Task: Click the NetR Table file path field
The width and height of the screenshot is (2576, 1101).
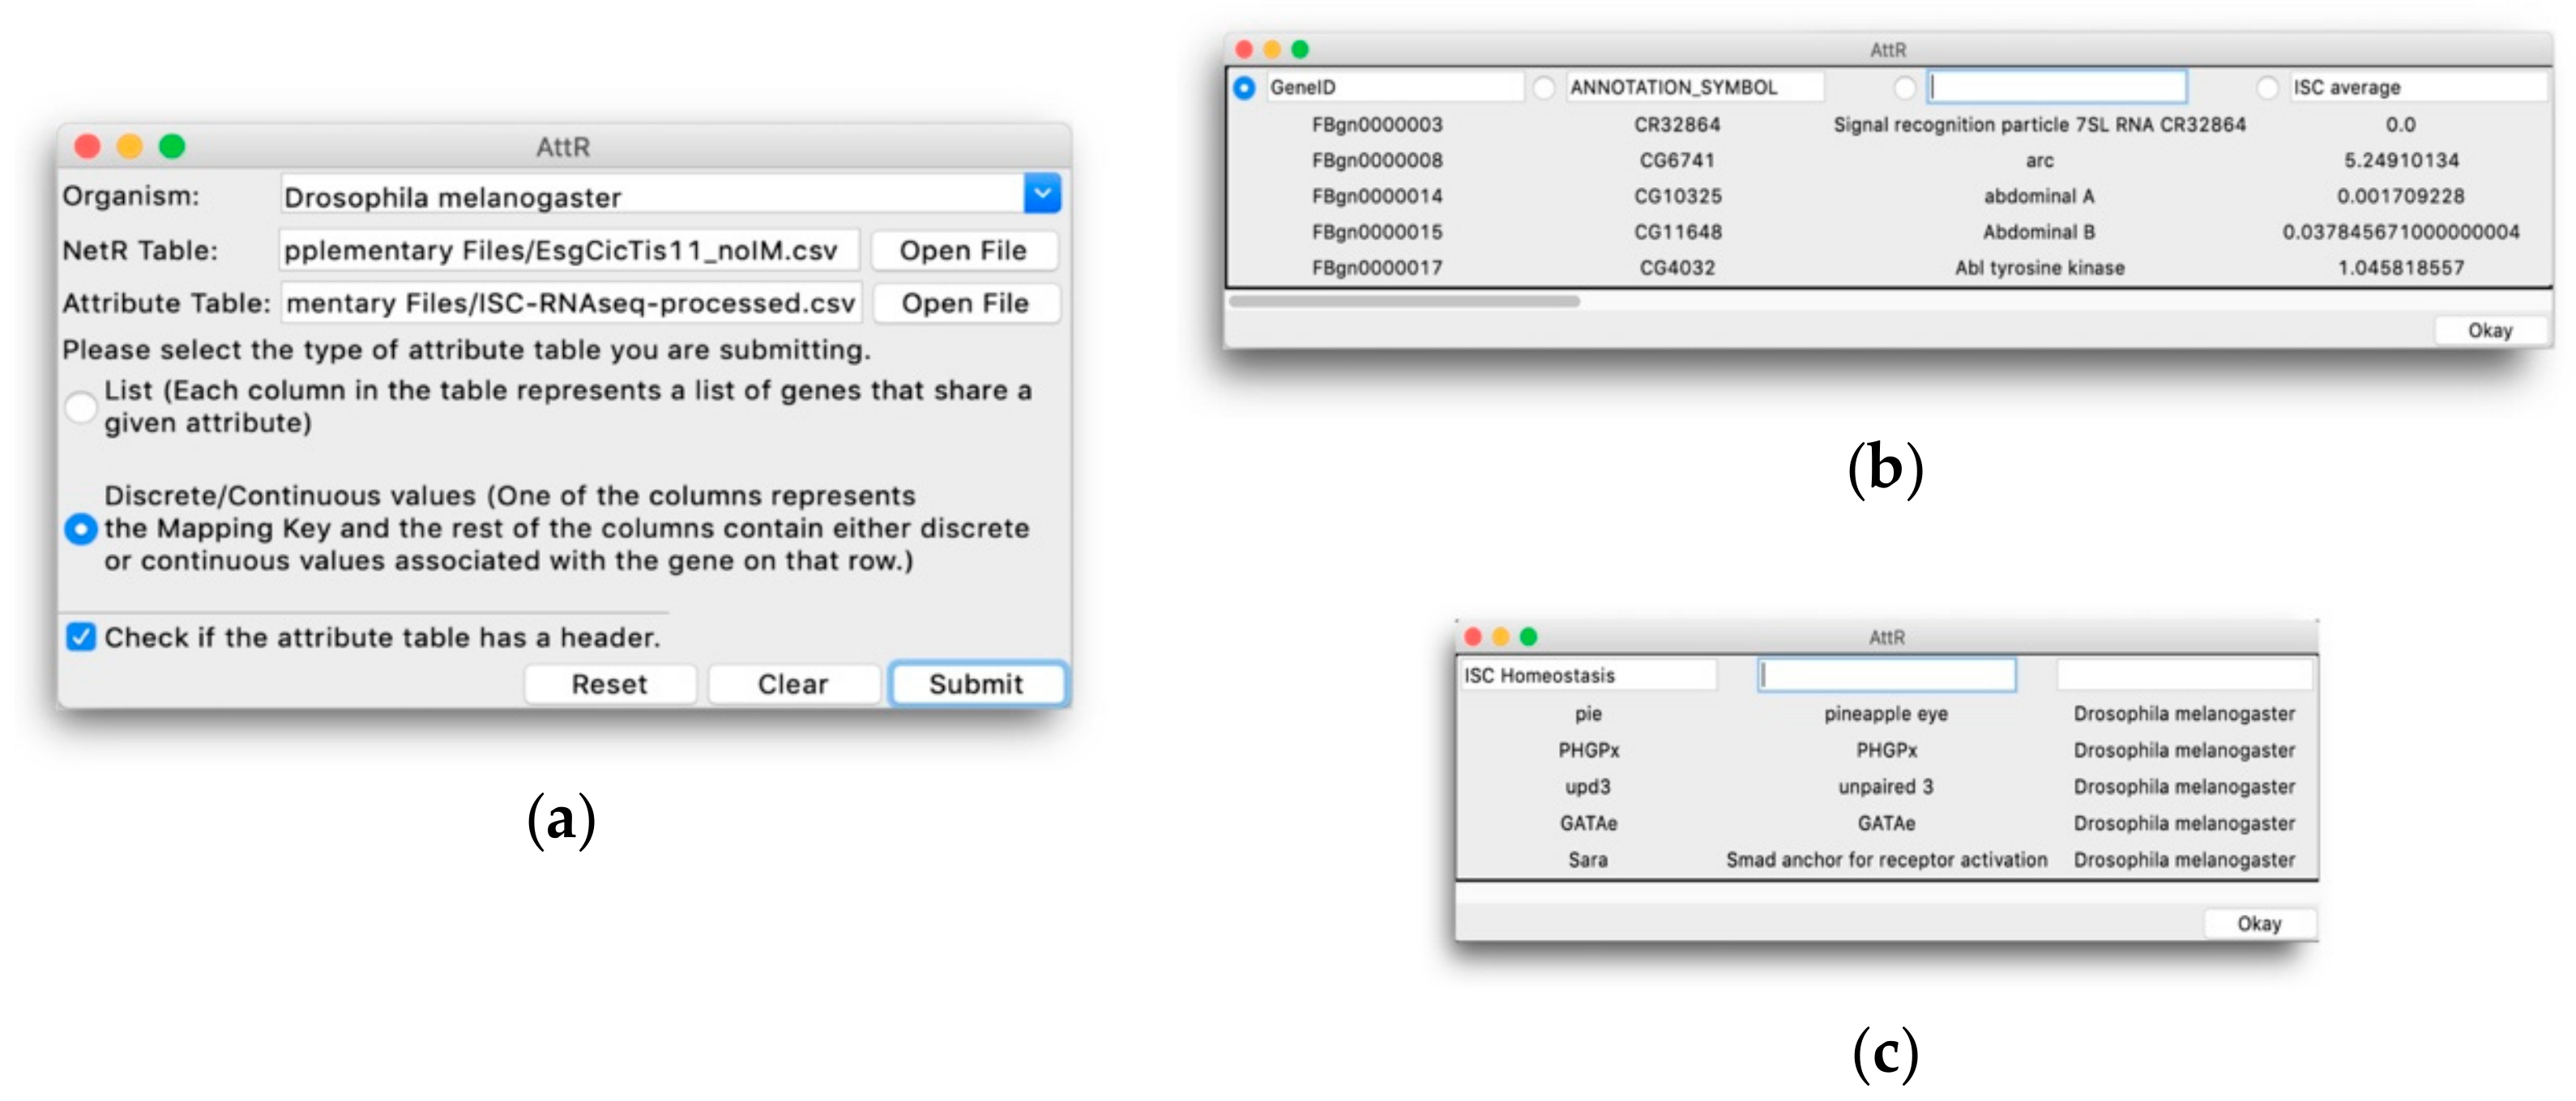Action: (x=568, y=250)
